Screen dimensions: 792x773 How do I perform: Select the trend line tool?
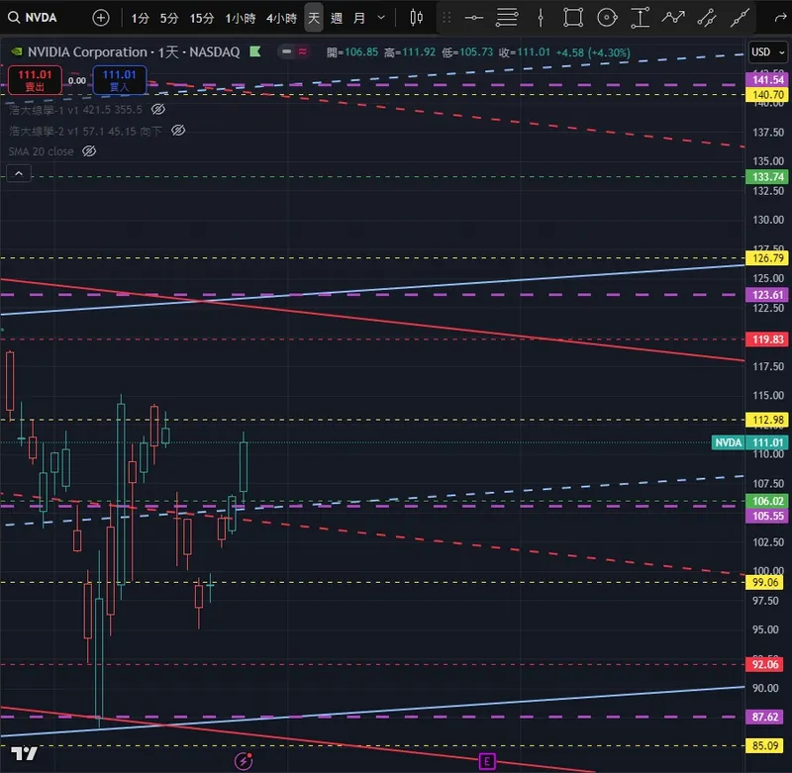pos(740,18)
